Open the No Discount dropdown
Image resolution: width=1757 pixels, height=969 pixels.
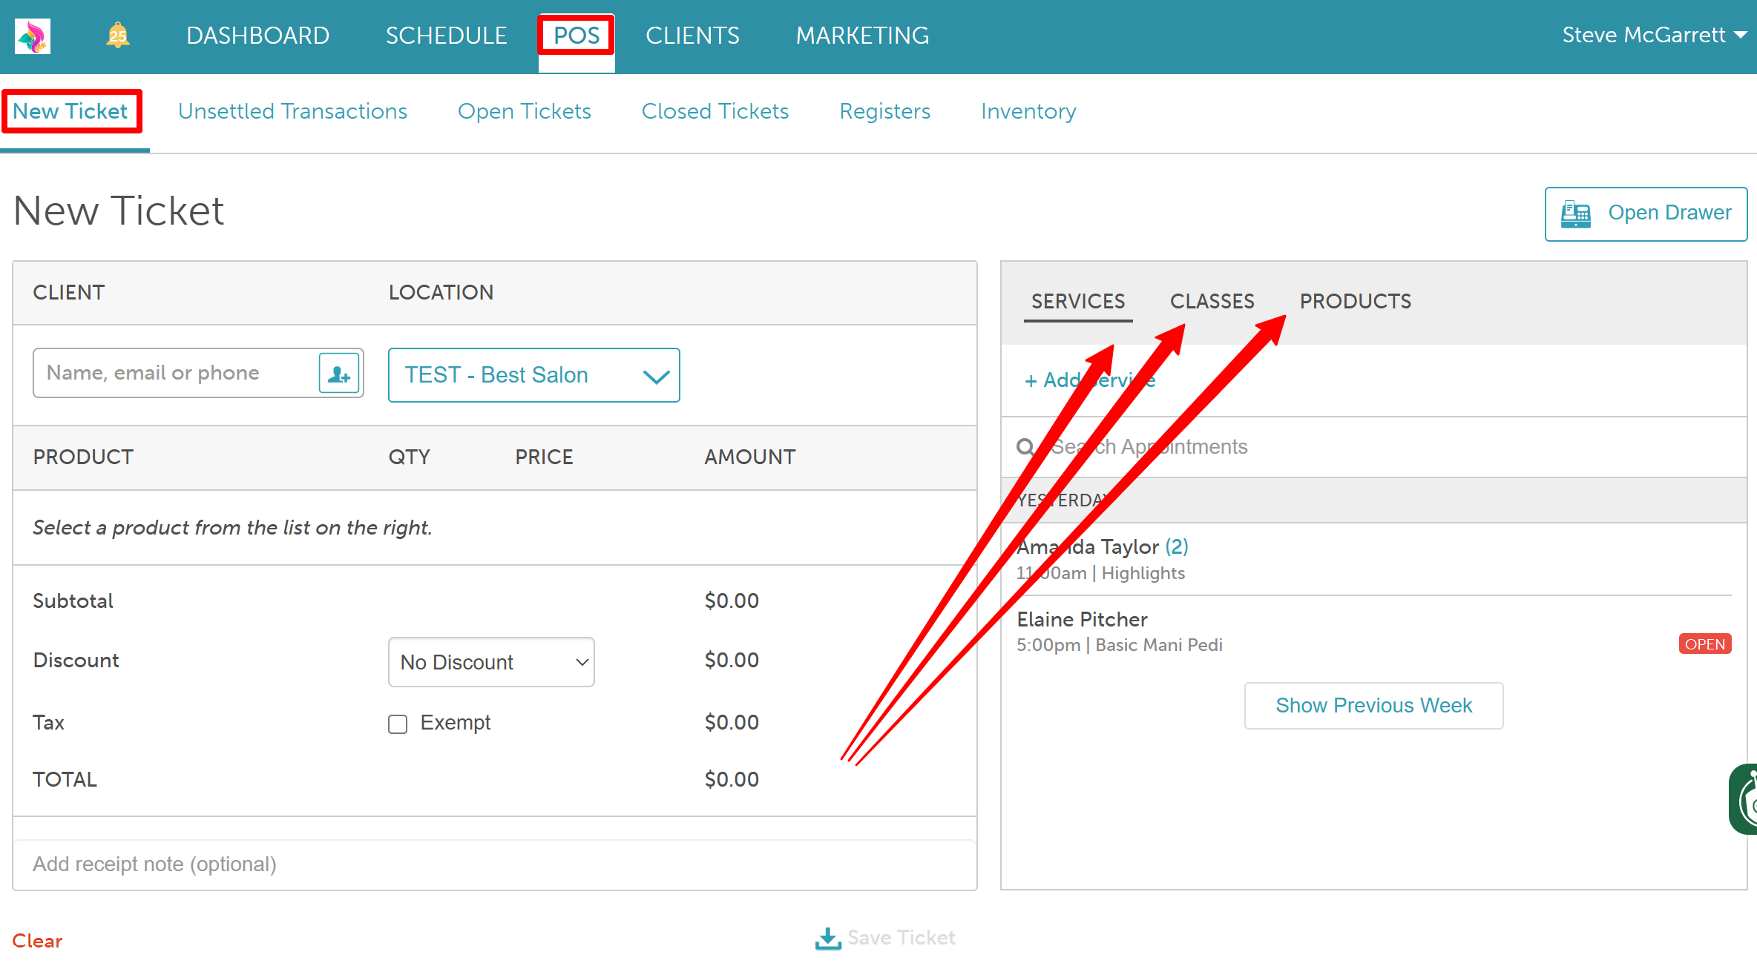tap(491, 662)
